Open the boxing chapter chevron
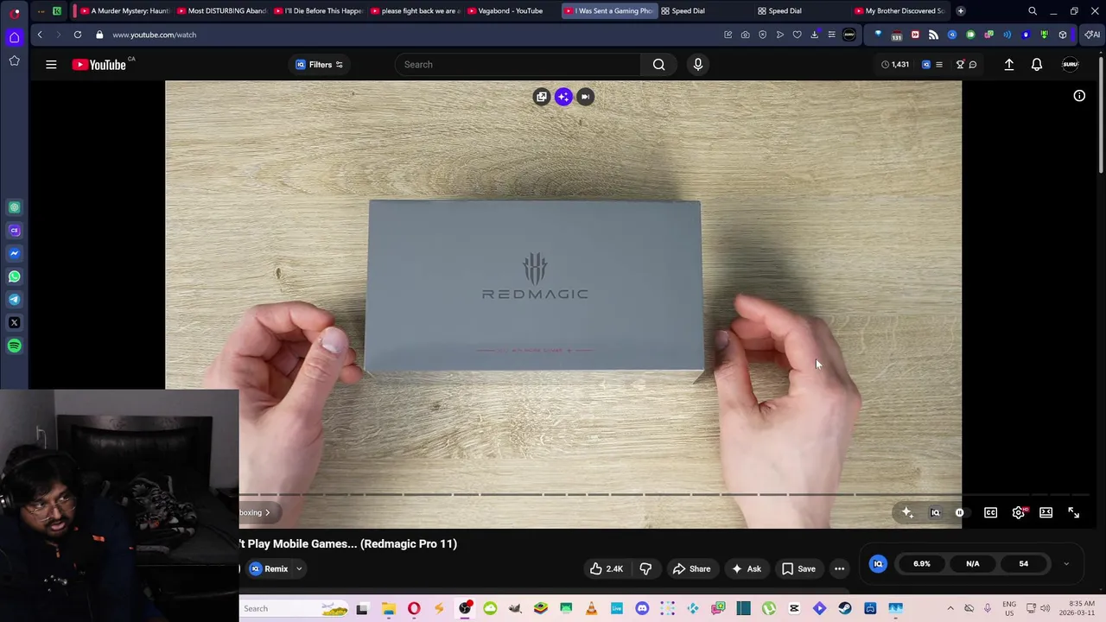 tap(267, 512)
